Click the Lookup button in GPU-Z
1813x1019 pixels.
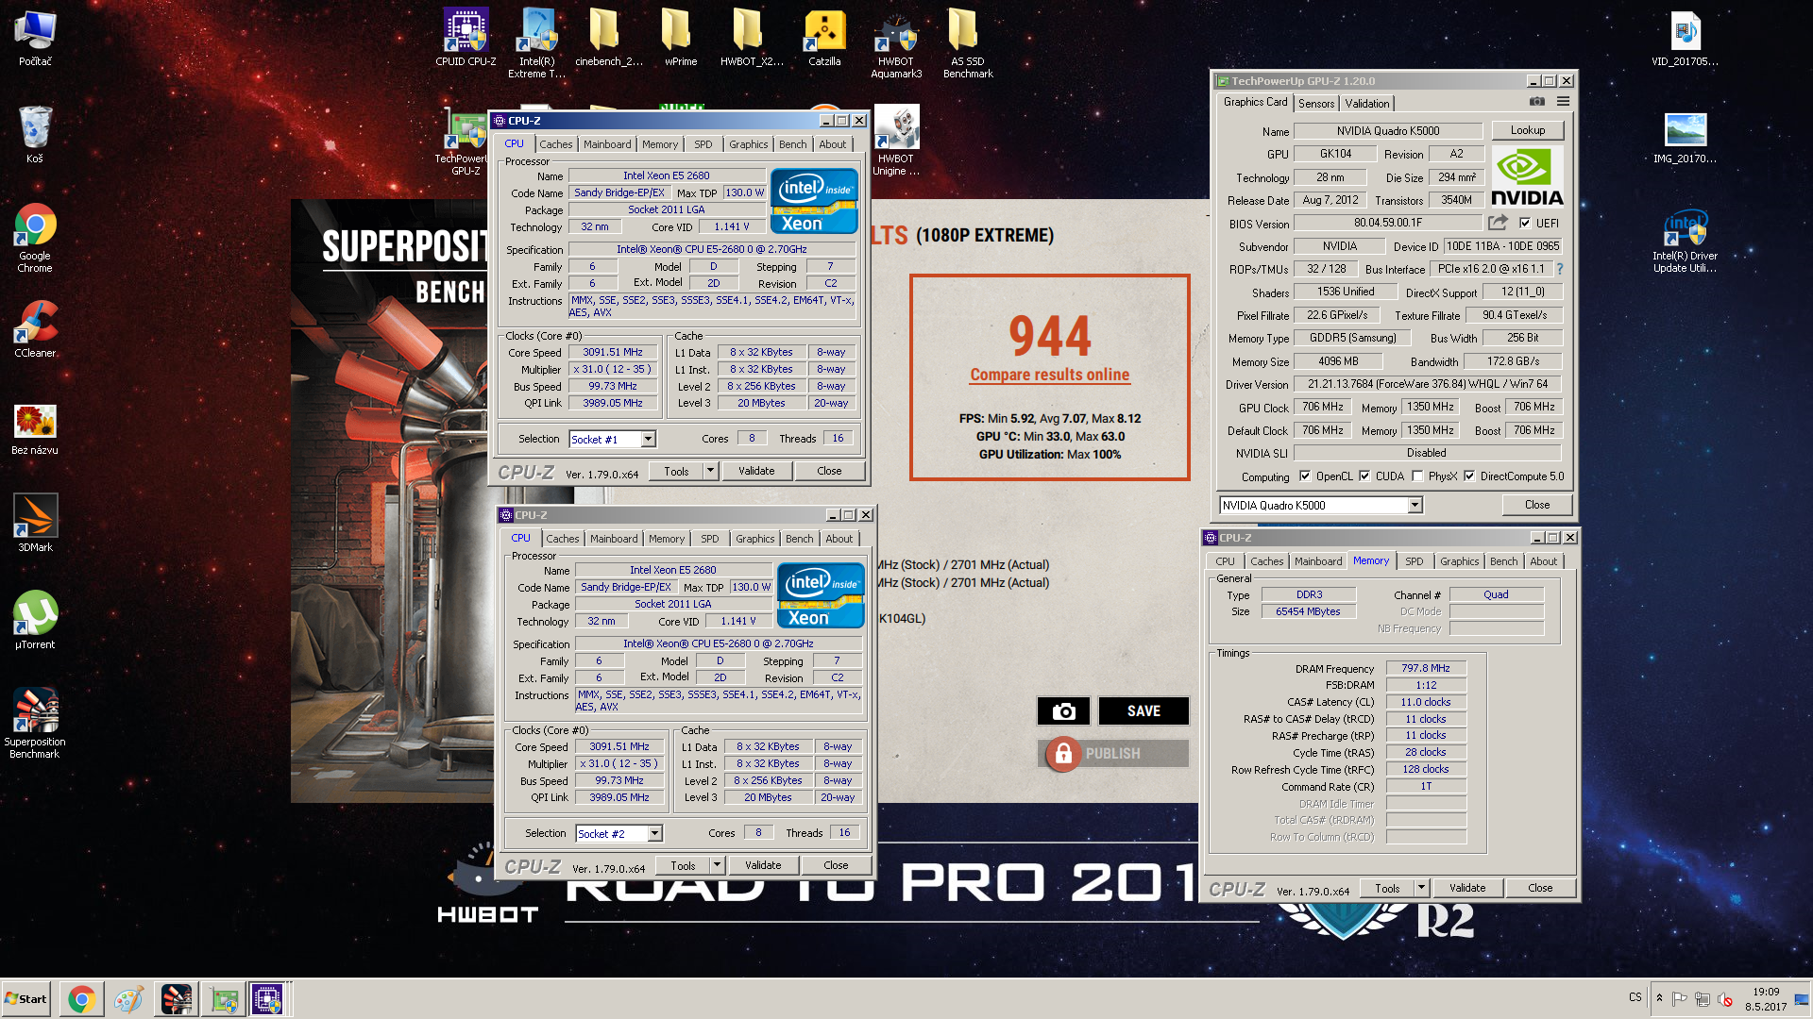click(1527, 130)
